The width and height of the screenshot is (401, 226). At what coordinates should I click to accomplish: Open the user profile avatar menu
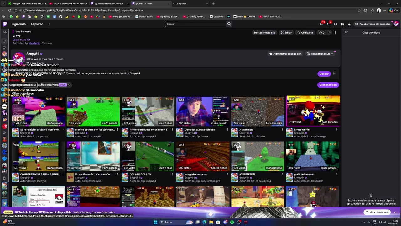396,24
